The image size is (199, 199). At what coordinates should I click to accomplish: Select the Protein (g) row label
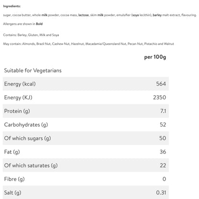[17, 111]
